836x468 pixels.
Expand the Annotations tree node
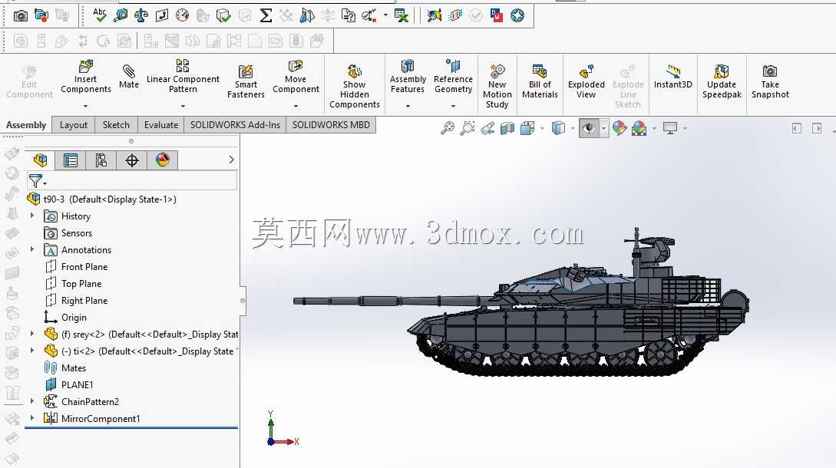point(32,249)
